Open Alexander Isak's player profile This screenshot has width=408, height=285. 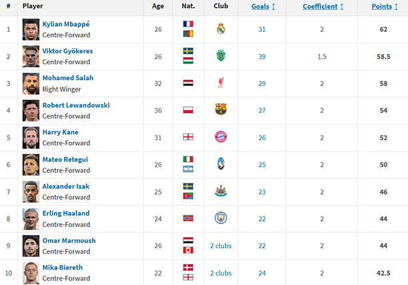tap(65, 187)
